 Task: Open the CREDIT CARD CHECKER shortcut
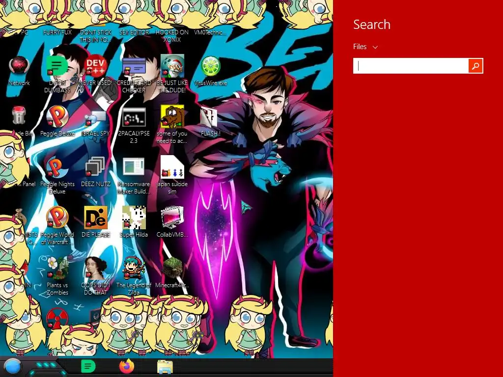[x=134, y=67]
